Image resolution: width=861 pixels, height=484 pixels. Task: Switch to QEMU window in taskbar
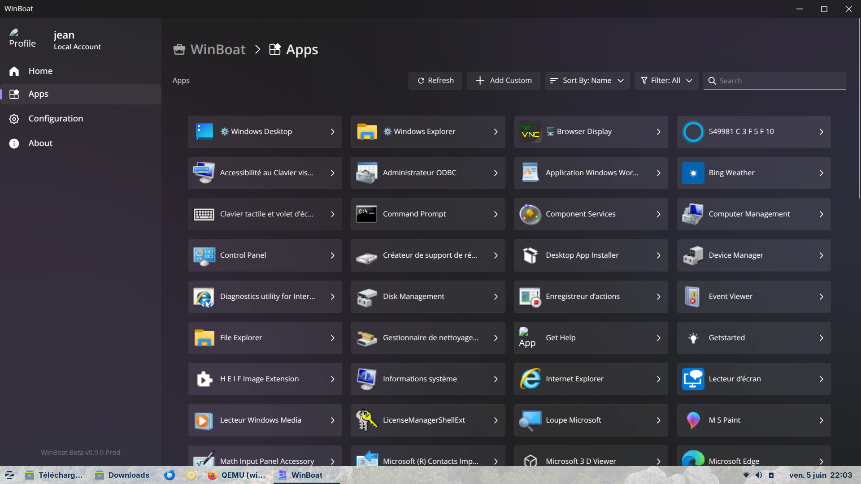(237, 475)
